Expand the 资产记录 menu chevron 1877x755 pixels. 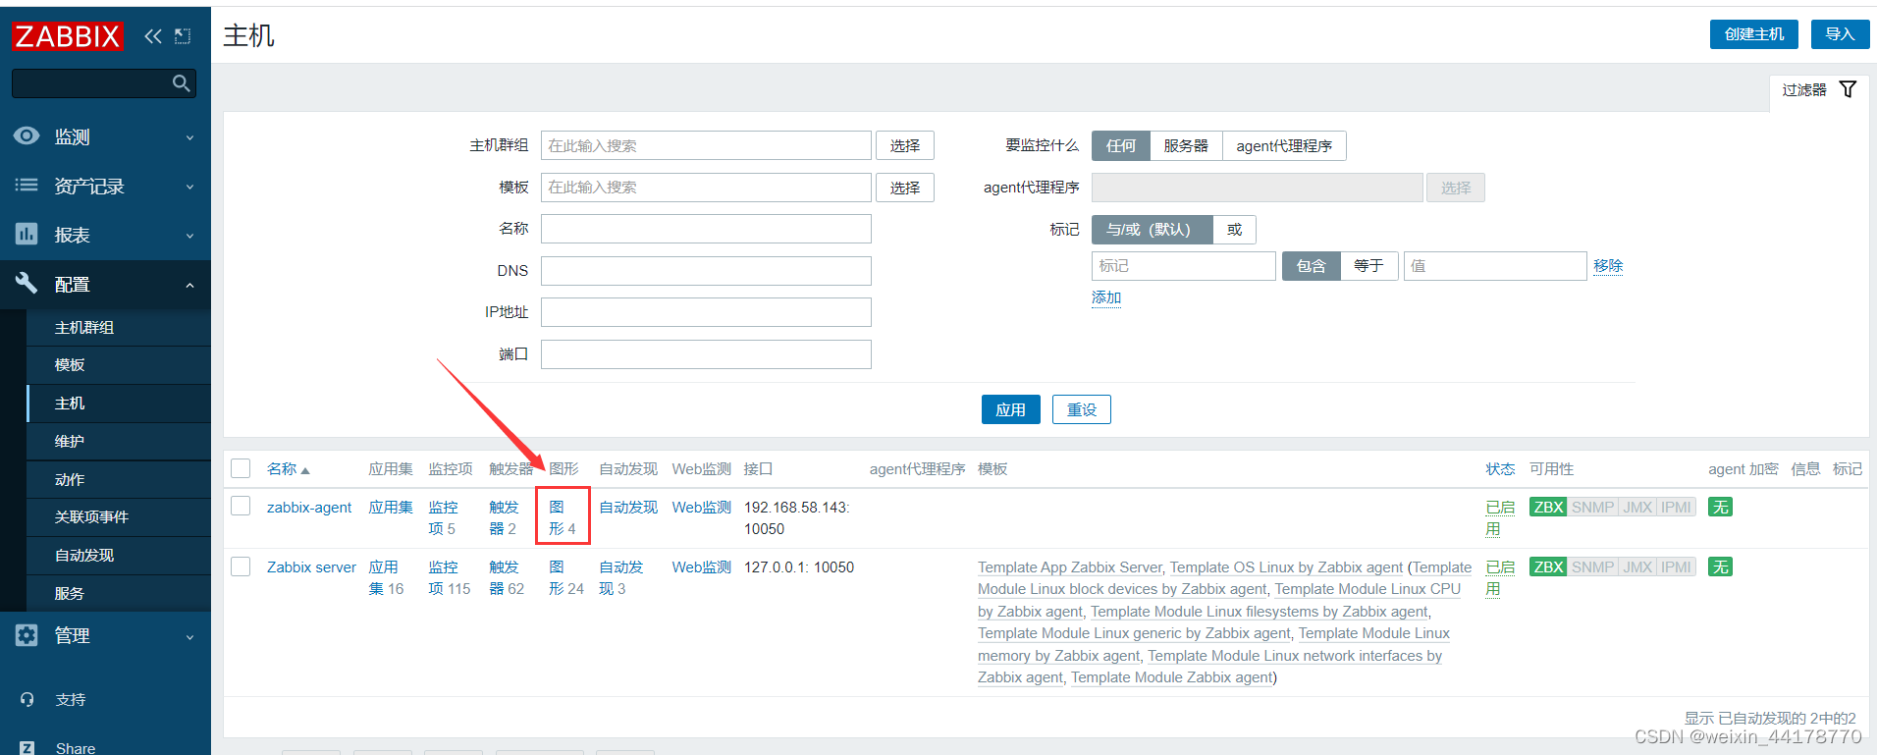click(x=190, y=187)
